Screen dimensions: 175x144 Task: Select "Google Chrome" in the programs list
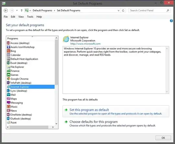pos(19,79)
